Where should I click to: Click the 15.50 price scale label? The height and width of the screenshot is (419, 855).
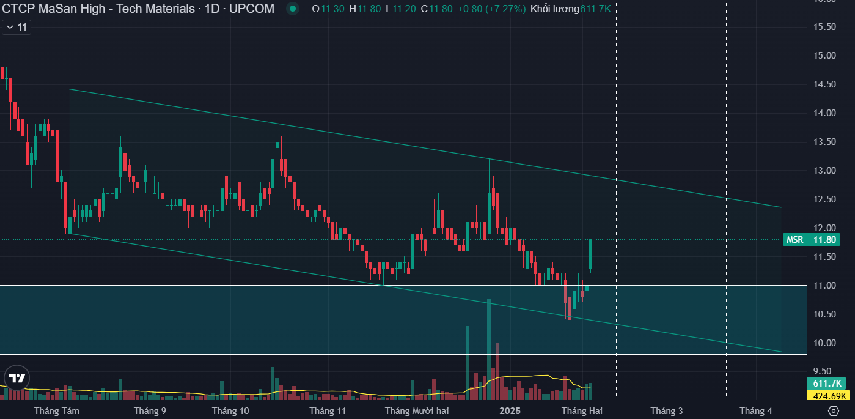pos(824,27)
